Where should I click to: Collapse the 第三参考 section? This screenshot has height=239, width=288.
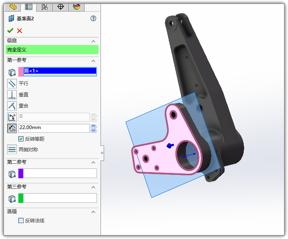[93, 187]
